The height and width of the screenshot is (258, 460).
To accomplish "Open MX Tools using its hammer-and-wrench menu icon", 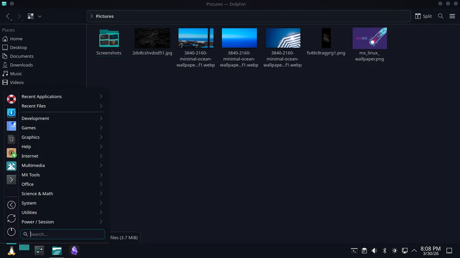I will click(11, 165).
